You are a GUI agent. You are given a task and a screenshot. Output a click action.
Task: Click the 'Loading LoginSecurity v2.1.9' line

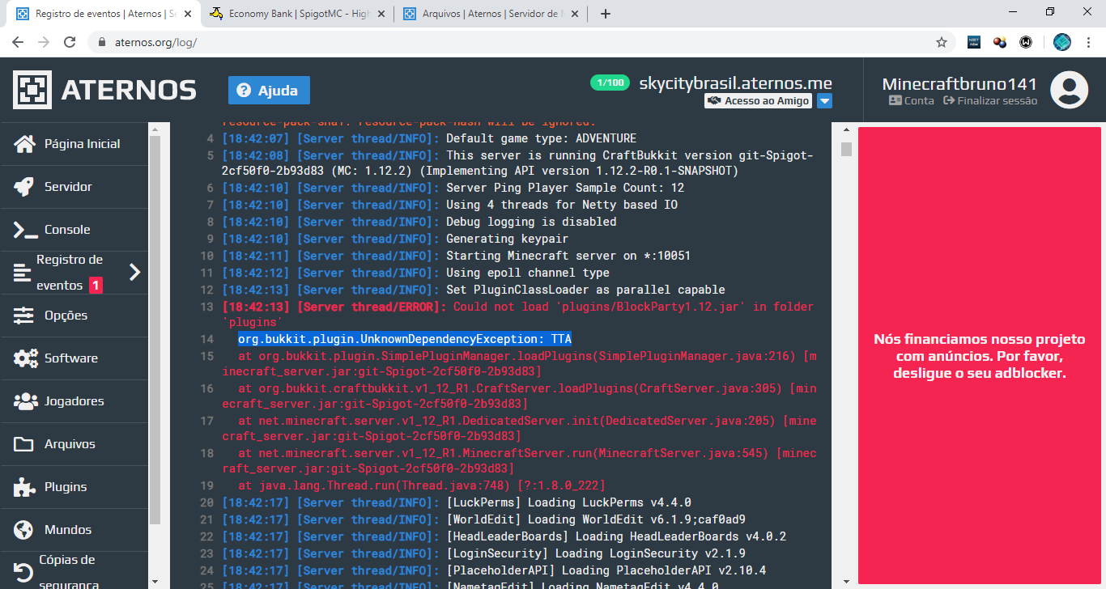tap(484, 553)
